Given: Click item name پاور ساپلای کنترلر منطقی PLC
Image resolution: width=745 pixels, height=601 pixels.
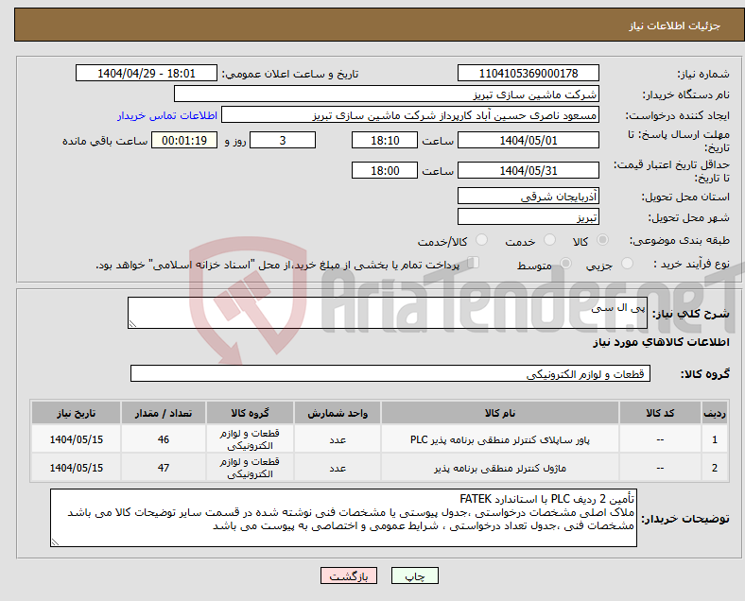Looking at the screenshot, I should 500,439.
